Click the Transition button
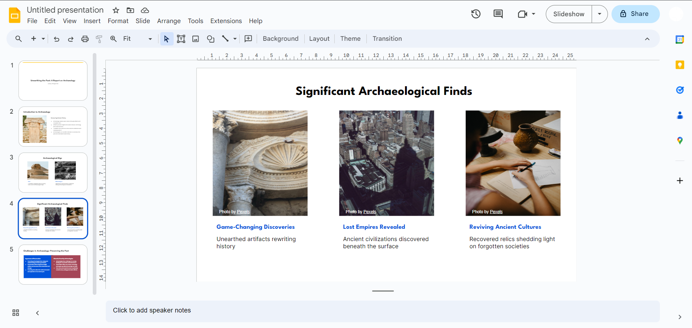The height and width of the screenshot is (328, 692). click(387, 39)
